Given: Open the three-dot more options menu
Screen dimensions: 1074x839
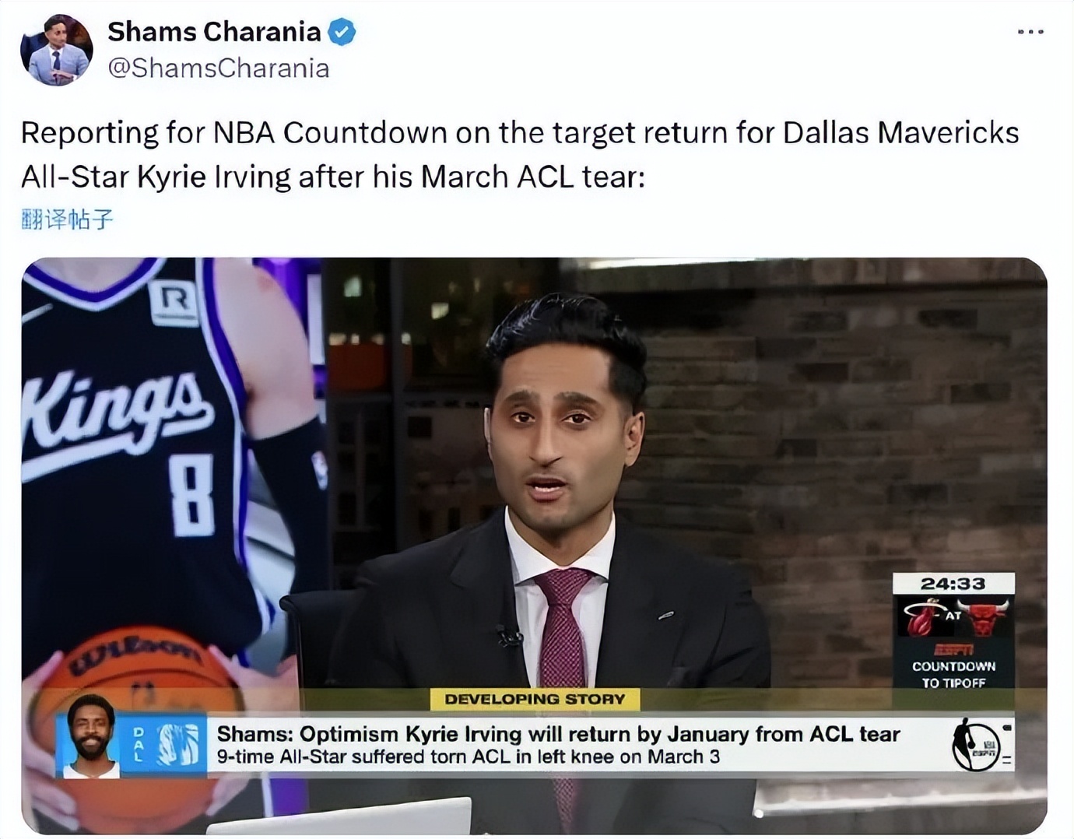Looking at the screenshot, I should (x=1030, y=32).
